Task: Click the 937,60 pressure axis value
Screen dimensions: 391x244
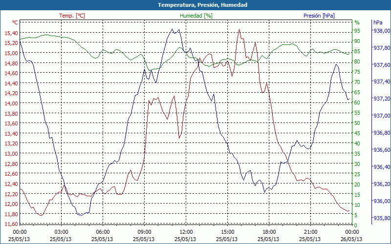Action: pyautogui.click(x=382, y=65)
